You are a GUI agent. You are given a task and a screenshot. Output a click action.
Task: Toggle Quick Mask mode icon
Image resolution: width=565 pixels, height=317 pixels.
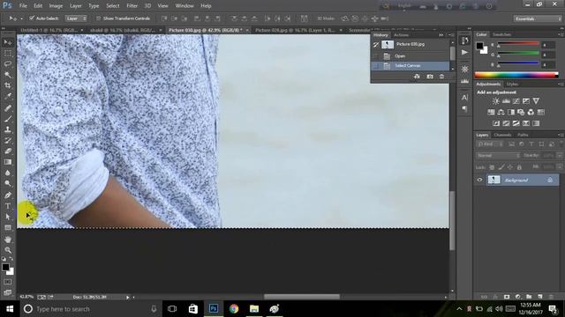point(8,282)
